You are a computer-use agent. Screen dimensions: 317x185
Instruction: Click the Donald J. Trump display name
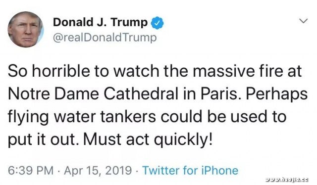pyautogui.click(x=100, y=22)
